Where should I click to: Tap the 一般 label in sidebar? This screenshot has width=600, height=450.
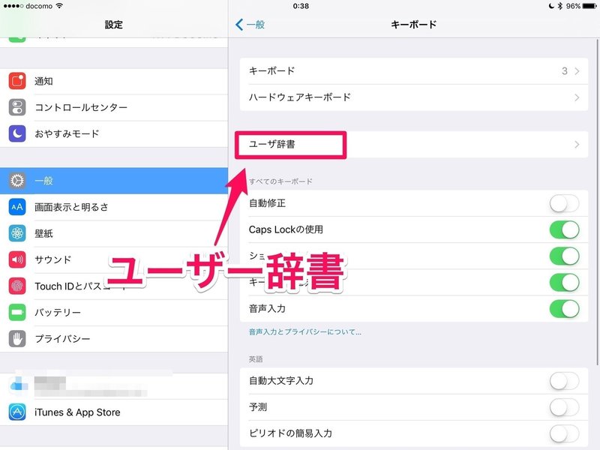(43, 181)
